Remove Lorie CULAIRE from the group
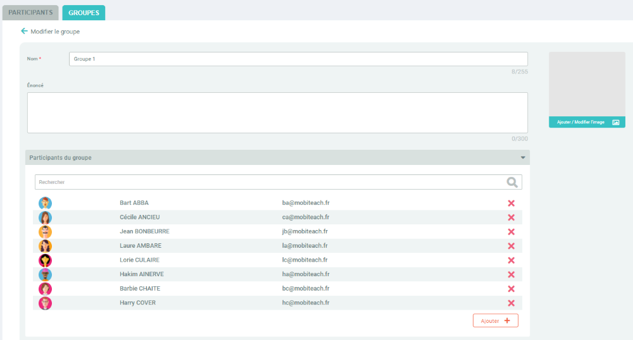Viewport: 633px width, 340px height. (511, 260)
